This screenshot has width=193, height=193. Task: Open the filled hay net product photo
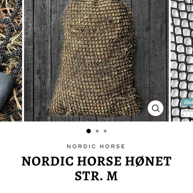coord(96,61)
